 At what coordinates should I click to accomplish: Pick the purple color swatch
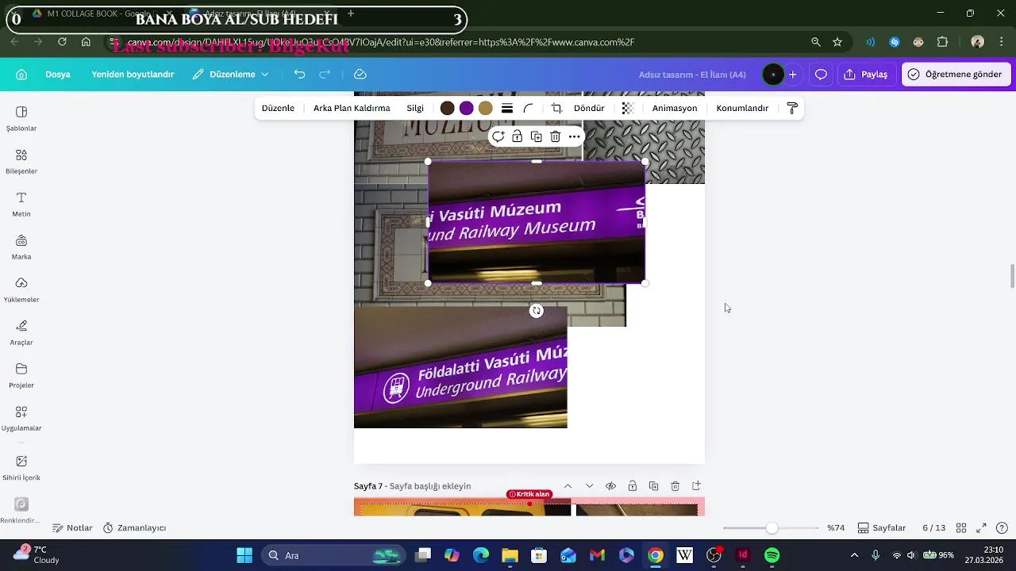click(x=467, y=109)
